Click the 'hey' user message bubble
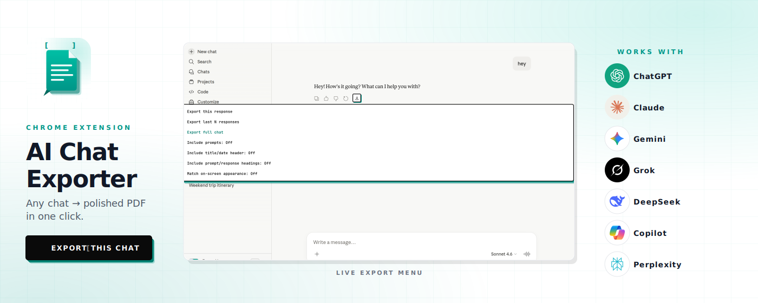Image resolution: width=758 pixels, height=303 pixels. coord(522,63)
